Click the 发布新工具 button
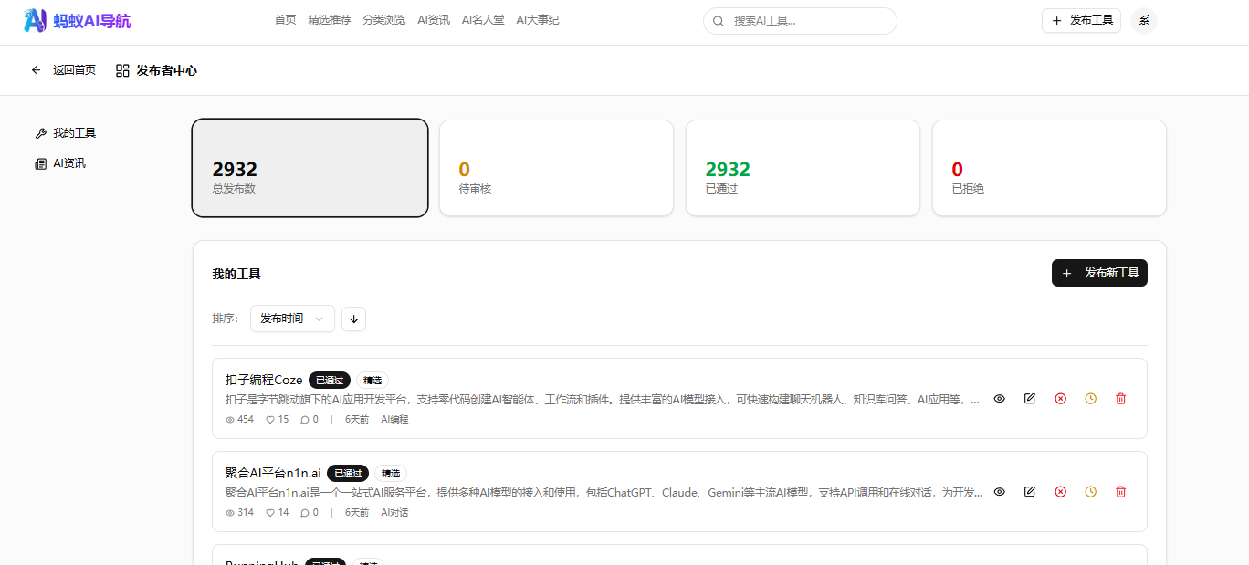The width and height of the screenshot is (1249, 565). [1099, 272]
